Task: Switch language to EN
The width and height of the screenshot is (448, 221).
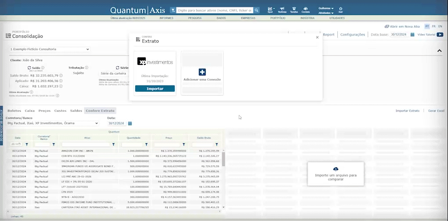Action: click(x=440, y=26)
